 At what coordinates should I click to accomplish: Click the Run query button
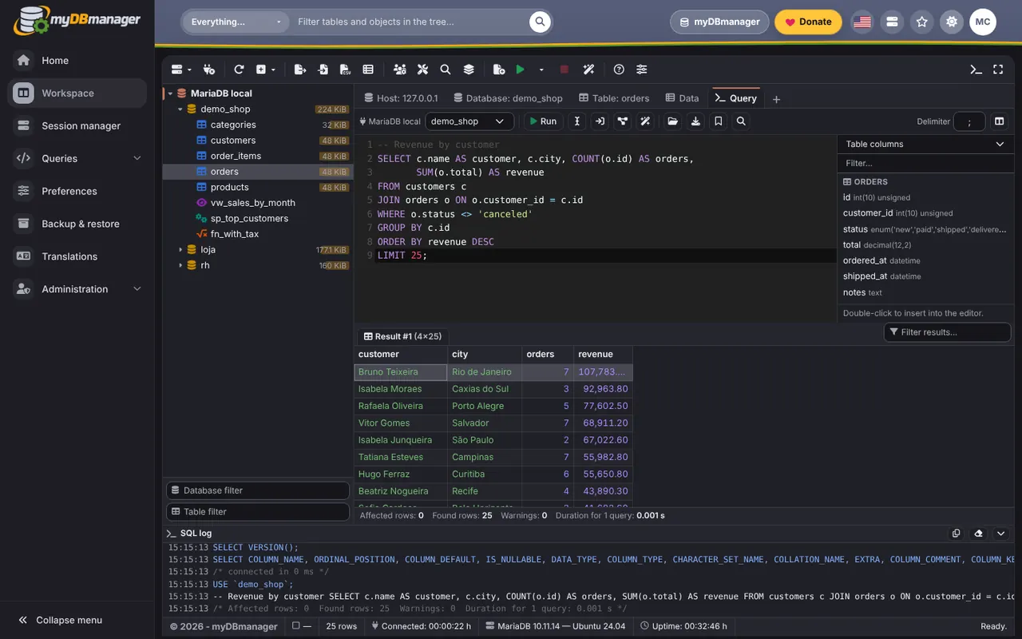[x=542, y=121]
